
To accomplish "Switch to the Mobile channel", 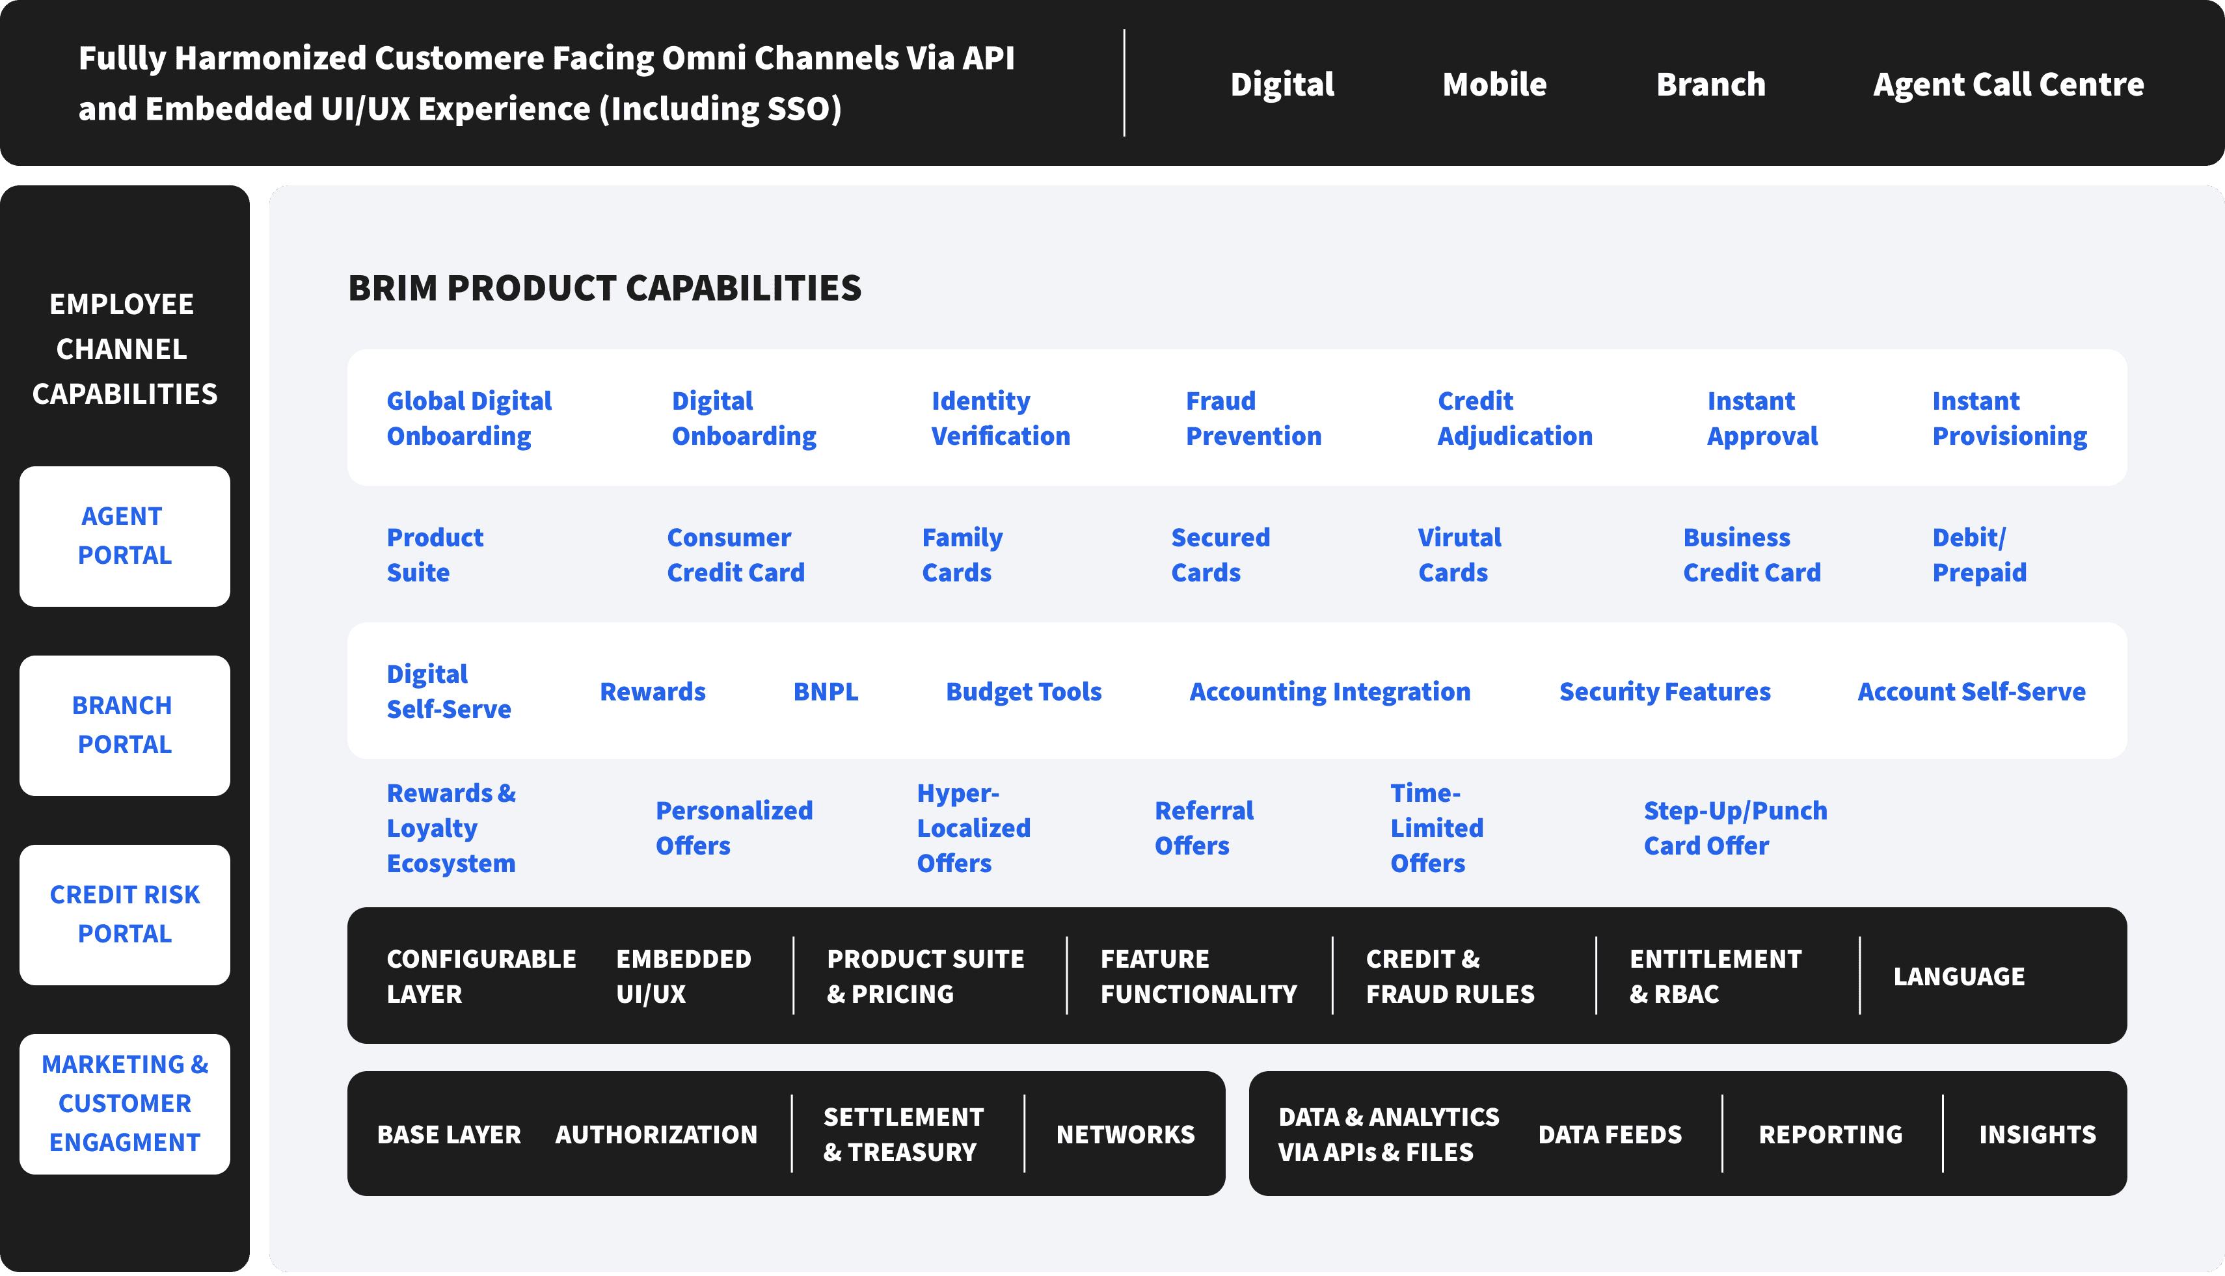I will coord(1494,84).
